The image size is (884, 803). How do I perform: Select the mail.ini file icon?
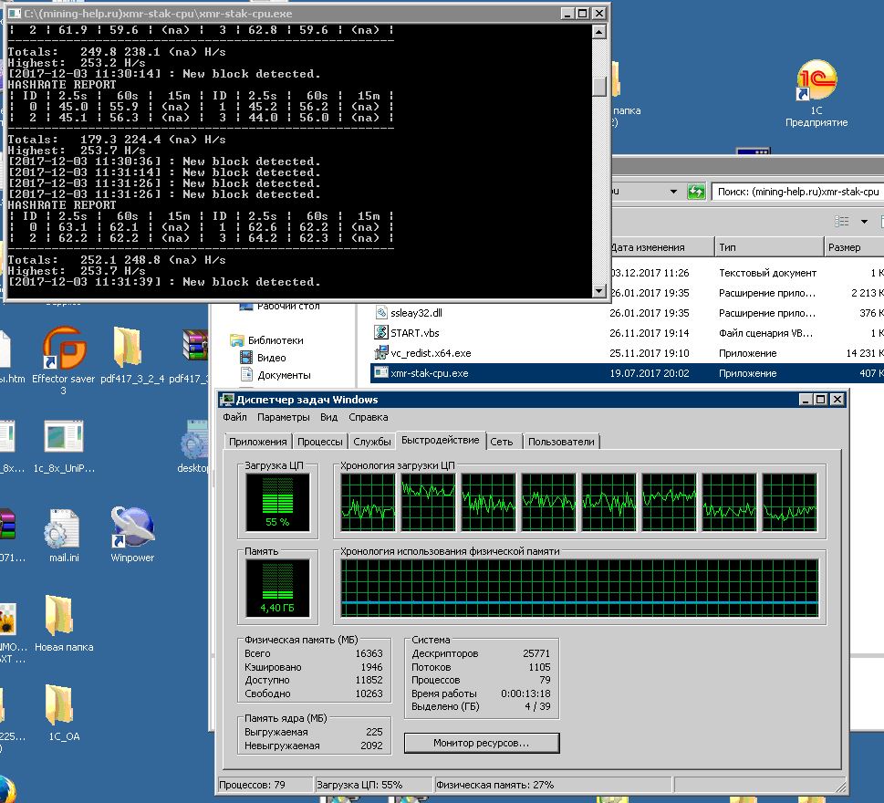point(63,530)
